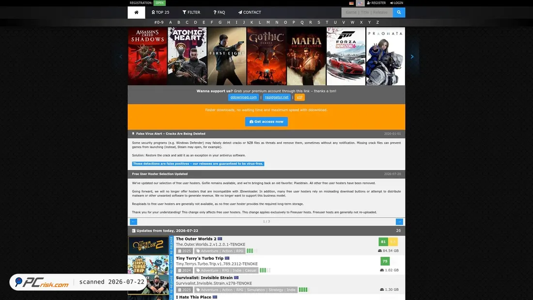Switch language with the US flag icon
533x300 pixels.
pos(360,3)
